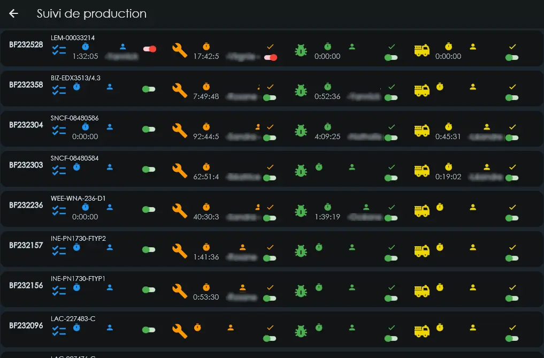544x358 pixels.
Task: Click the orange wrench icon for BF232096
Action: click(180, 331)
